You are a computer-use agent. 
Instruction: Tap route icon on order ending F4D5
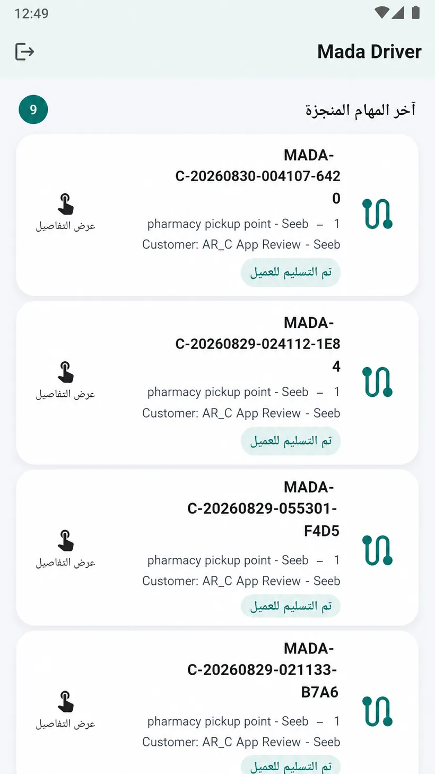pos(377,550)
